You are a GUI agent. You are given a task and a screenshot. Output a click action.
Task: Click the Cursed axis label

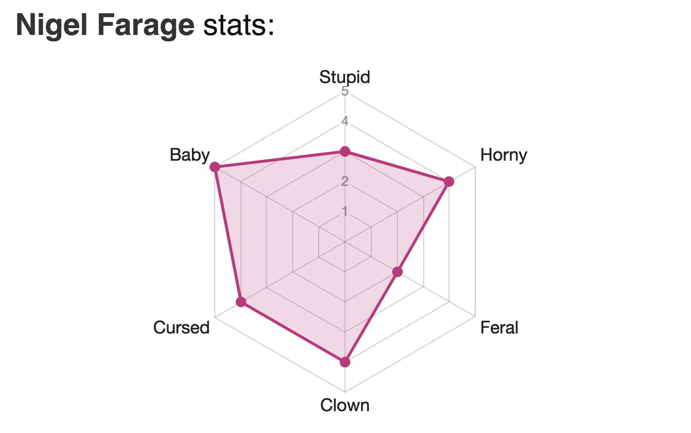tap(181, 328)
